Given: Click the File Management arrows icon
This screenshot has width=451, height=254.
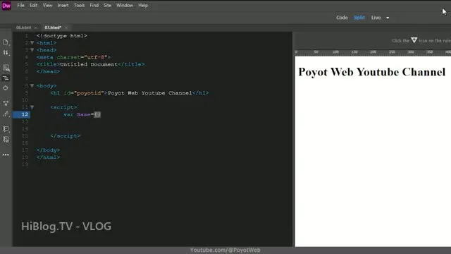Looking at the screenshot, I should (x=6, y=53).
